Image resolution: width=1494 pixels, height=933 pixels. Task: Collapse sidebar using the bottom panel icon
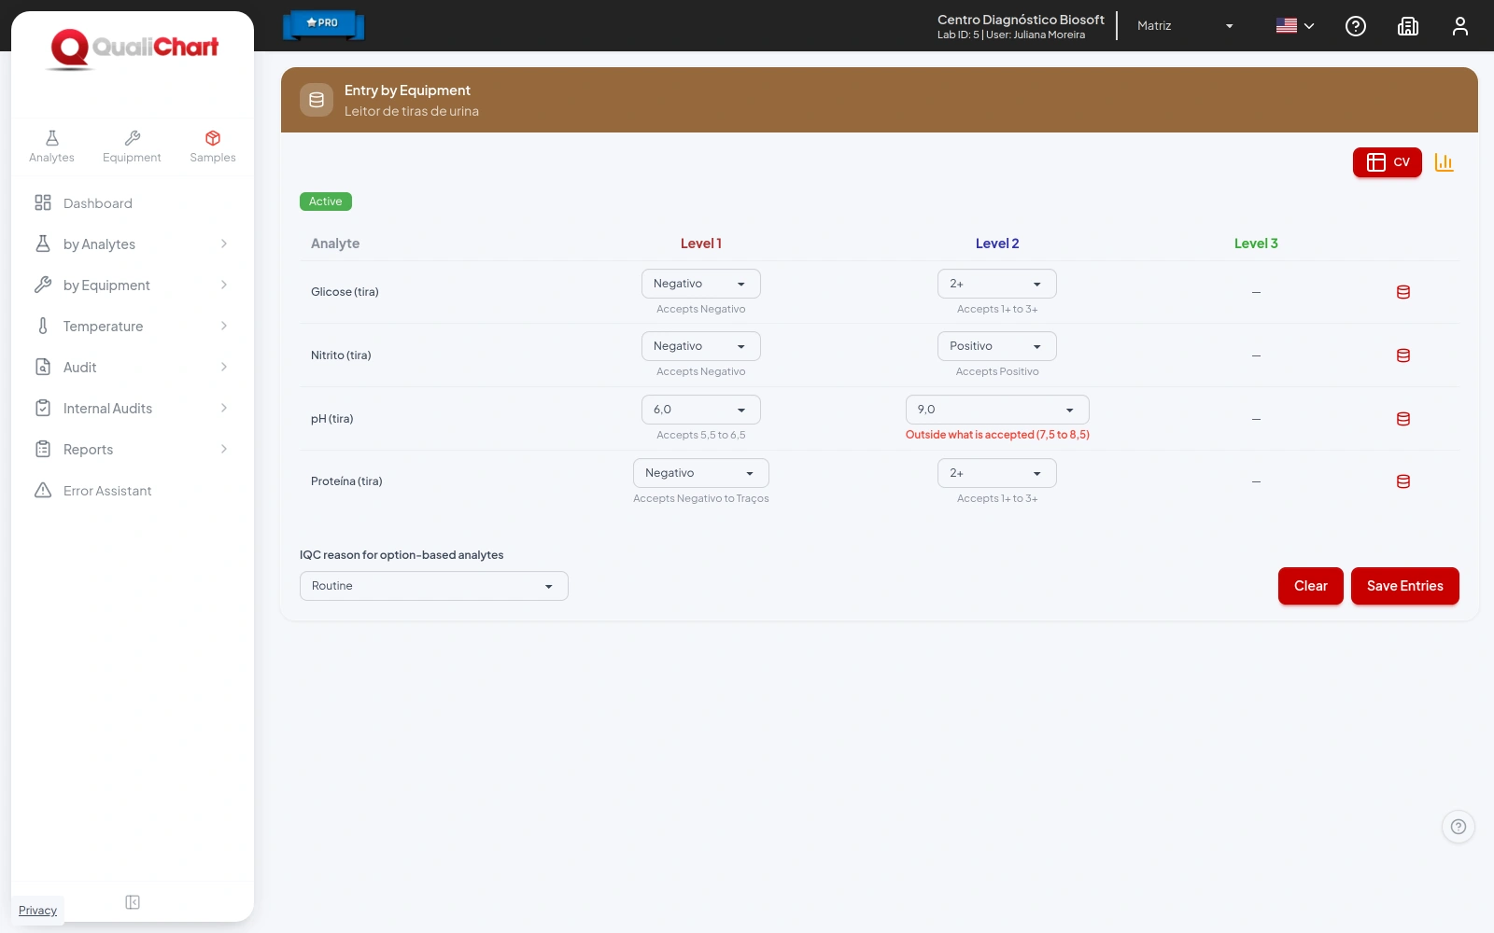click(x=133, y=902)
